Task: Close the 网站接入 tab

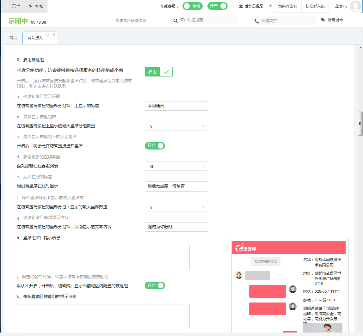Action: (x=54, y=34)
